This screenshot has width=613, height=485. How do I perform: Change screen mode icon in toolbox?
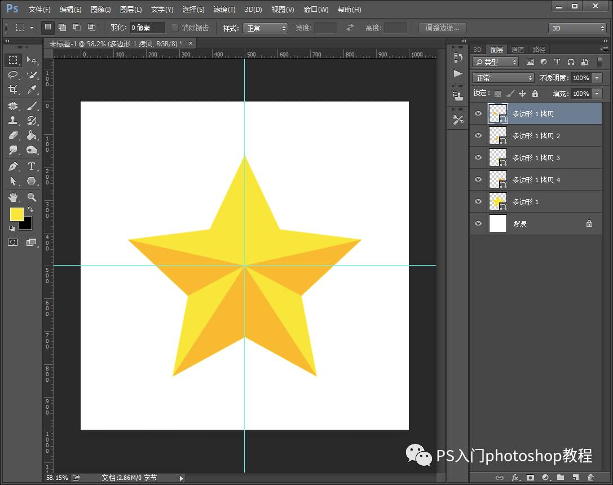(32, 242)
